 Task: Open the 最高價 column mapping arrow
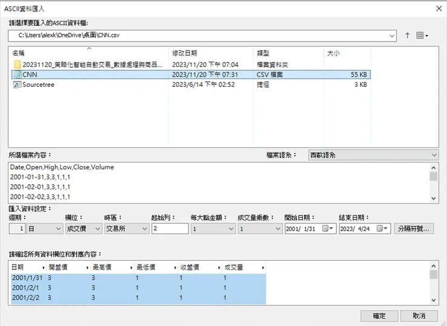pos(131,267)
